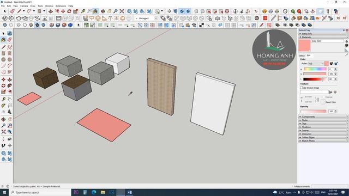Image resolution: width=349 pixels, height=196 pixels.
Task: Open the Draw menu
Action: (33, 6)
